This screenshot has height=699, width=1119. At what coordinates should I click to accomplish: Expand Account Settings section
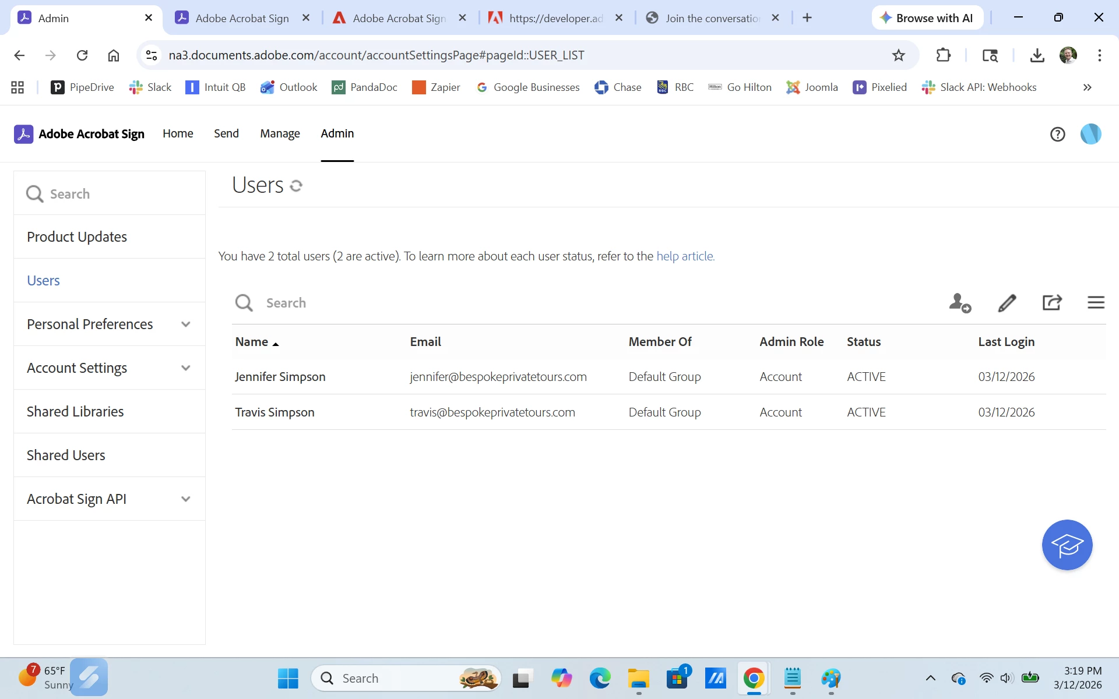click(x=185, y=368)
